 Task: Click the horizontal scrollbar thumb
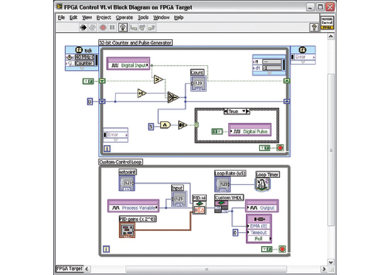pos(206,269)
